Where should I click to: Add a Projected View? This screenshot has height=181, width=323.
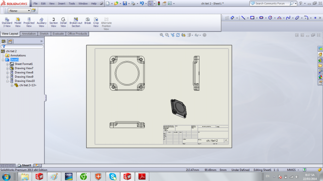coord(29,22)
